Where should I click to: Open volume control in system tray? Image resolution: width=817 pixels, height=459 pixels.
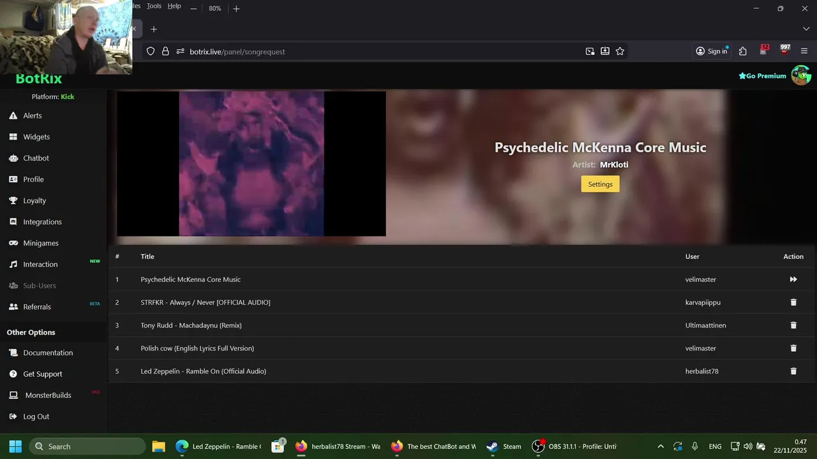pos(747,446)
